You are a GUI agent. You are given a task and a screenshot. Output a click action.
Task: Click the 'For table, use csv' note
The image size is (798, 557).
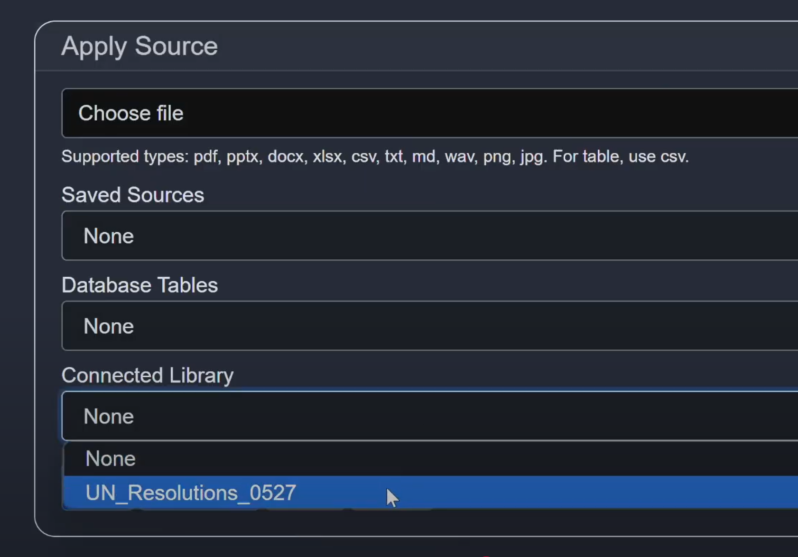621,156
